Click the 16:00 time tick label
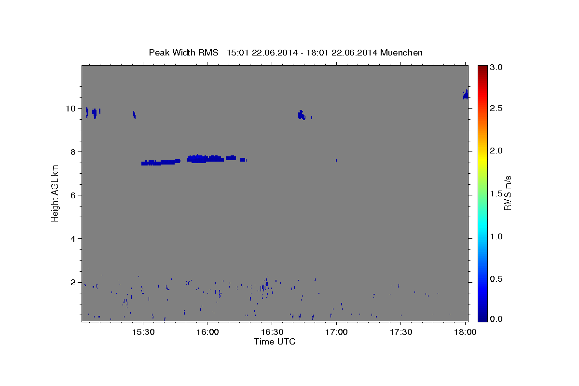The height and width of the screenshot is (386, 579). pyautogui.click(x=207, y=333)
